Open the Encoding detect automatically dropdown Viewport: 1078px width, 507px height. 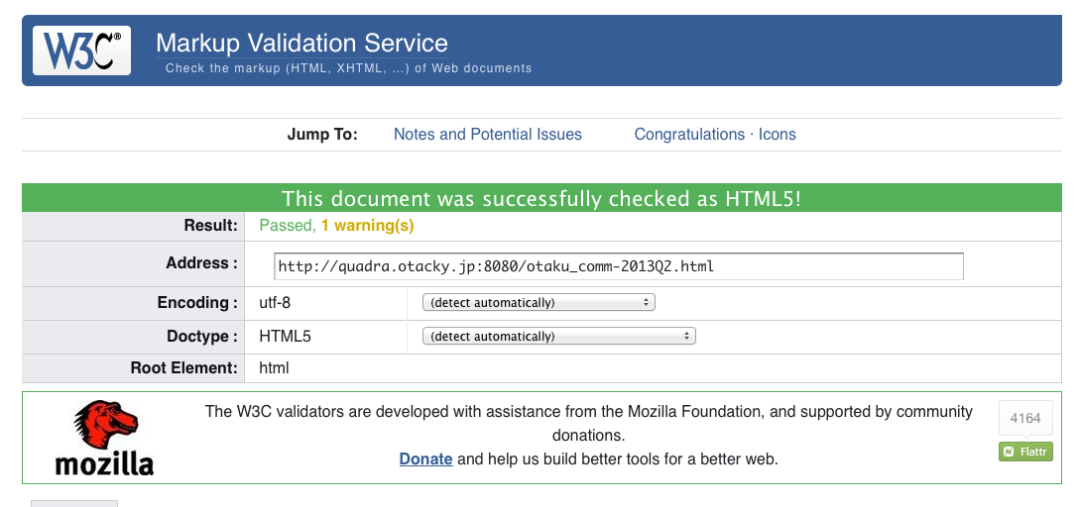[x=539, y=303]
